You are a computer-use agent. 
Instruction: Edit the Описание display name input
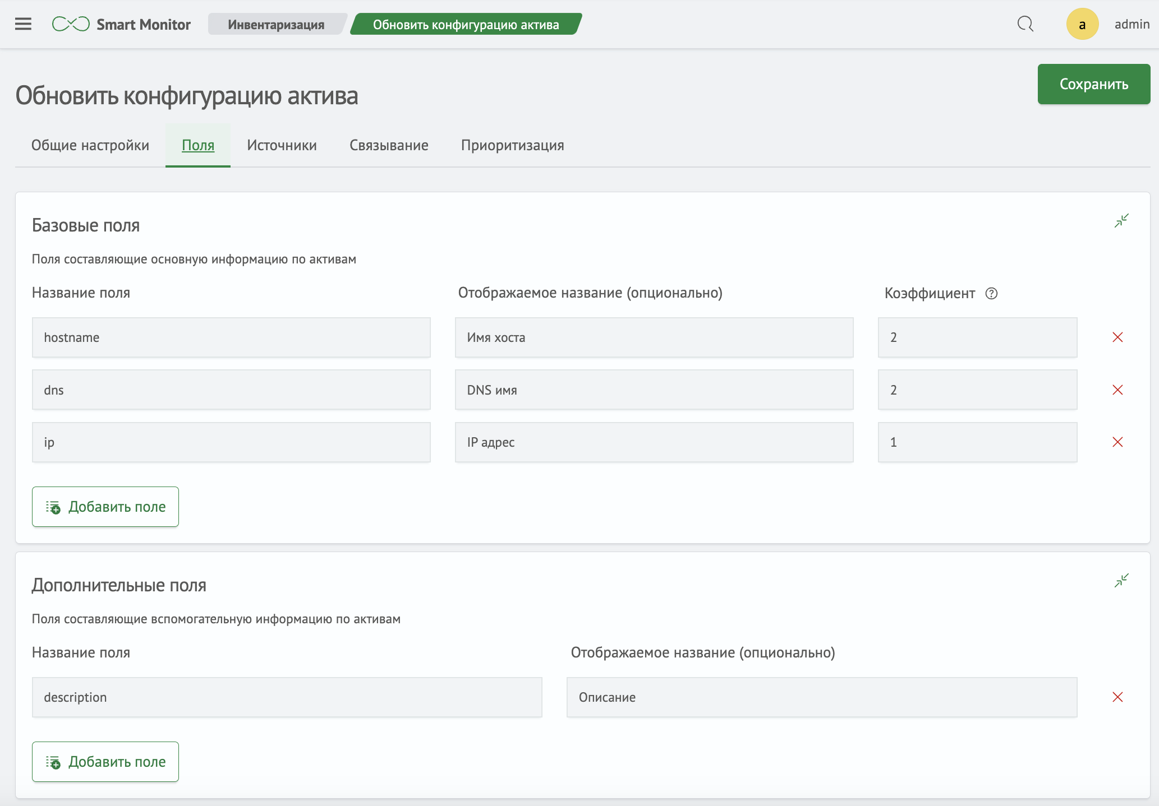[822, 697]
